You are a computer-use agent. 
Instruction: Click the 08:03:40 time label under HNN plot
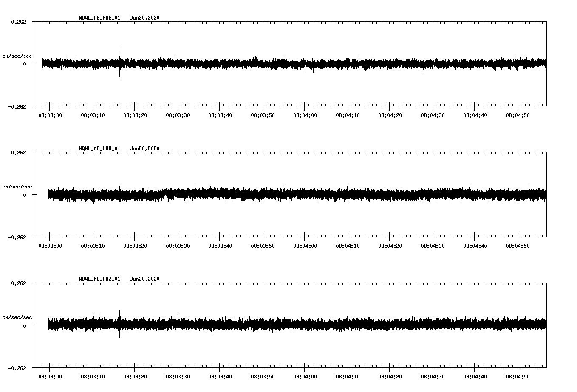(220, 246)
